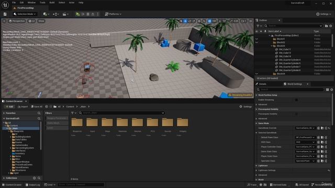Viewport: 335px width, 188px height.
Task: Switch to the Details tab
Action: pos(262,84)
